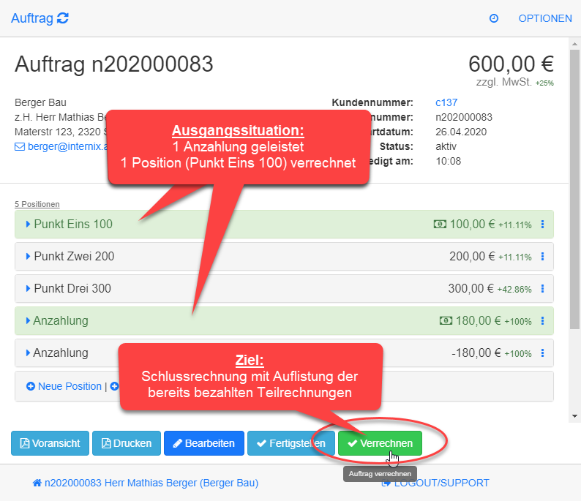Image resolution: width=581 pixels, height=501 pixels.
Task: Open the footer link n202000083 Herr Mathias Berger
Action: (x=146, y=483)
